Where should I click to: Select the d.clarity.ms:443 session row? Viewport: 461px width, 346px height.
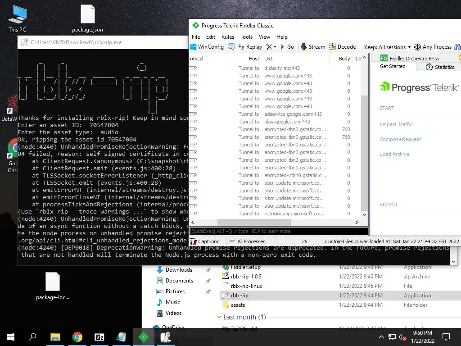(275, 68)
